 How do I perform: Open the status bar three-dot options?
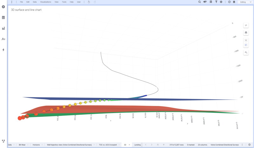click(242, 145)
